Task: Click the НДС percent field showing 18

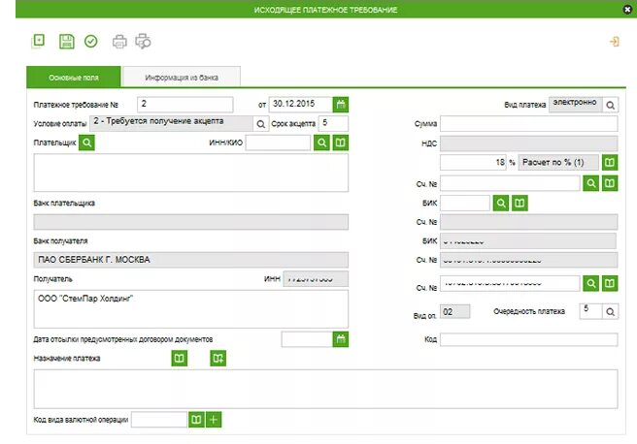Action: pyautogui.click(x=473, y=162)
